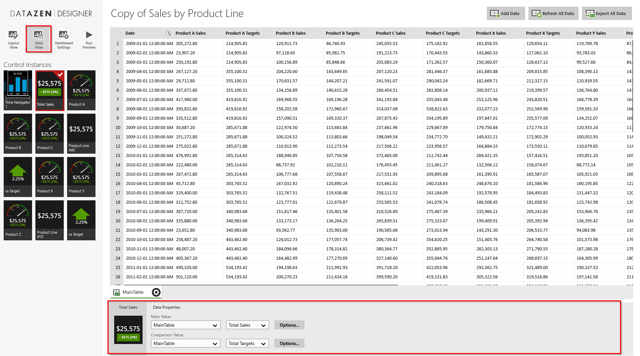This screenshot has height=356, width=640.
Task: Select the Product A gauge instance
Action: point(81,90)
